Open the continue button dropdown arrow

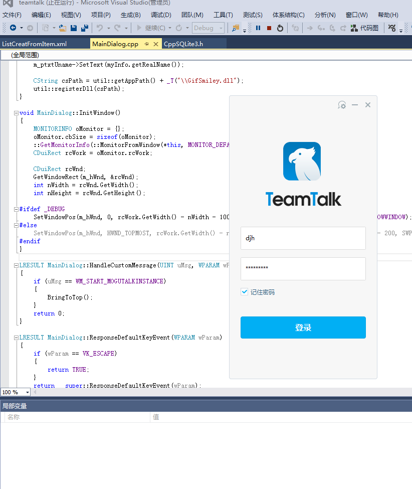(x=170, y=28)
